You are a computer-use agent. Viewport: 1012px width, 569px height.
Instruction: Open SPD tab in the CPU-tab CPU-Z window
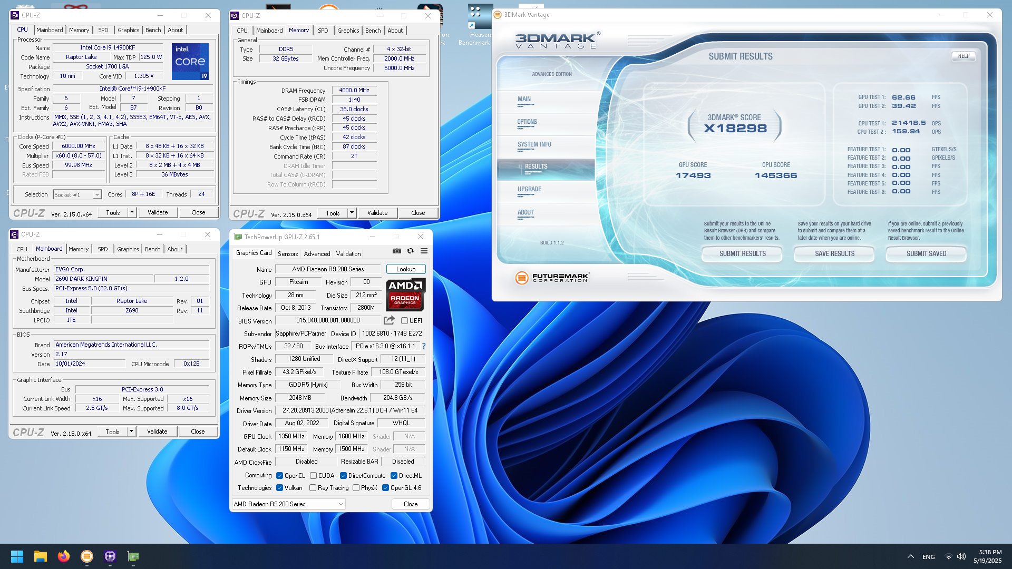point(103,30)
